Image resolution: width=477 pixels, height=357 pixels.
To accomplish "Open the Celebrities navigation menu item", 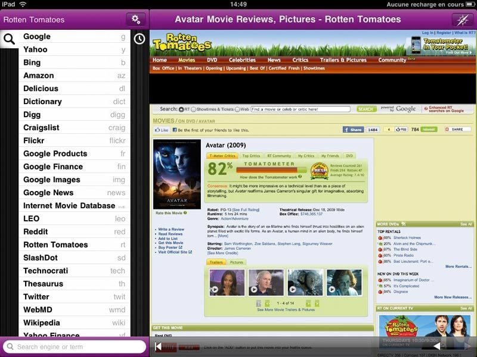I will (242, 60).
